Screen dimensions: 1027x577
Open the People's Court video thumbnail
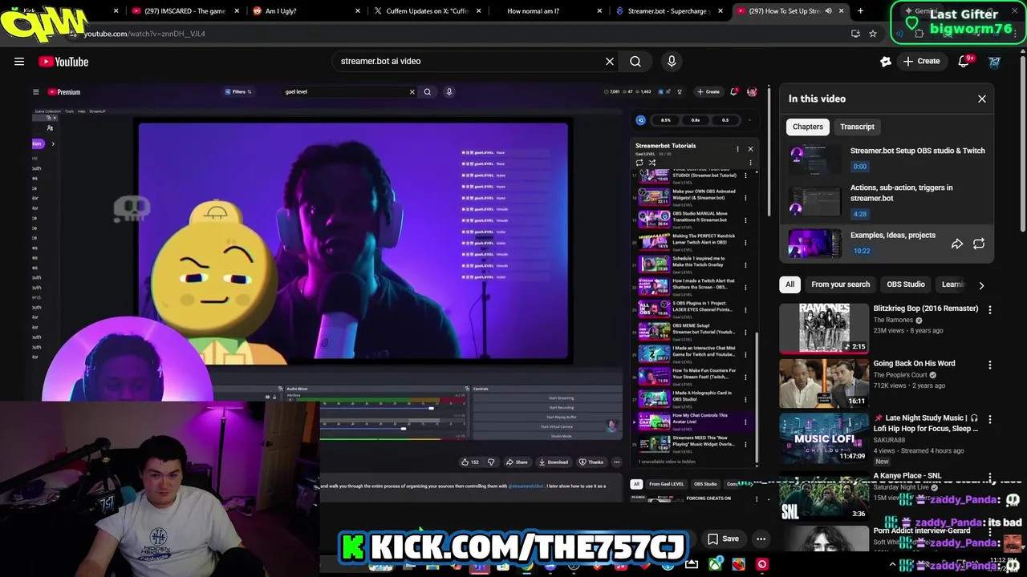click(x=824, y=383)
